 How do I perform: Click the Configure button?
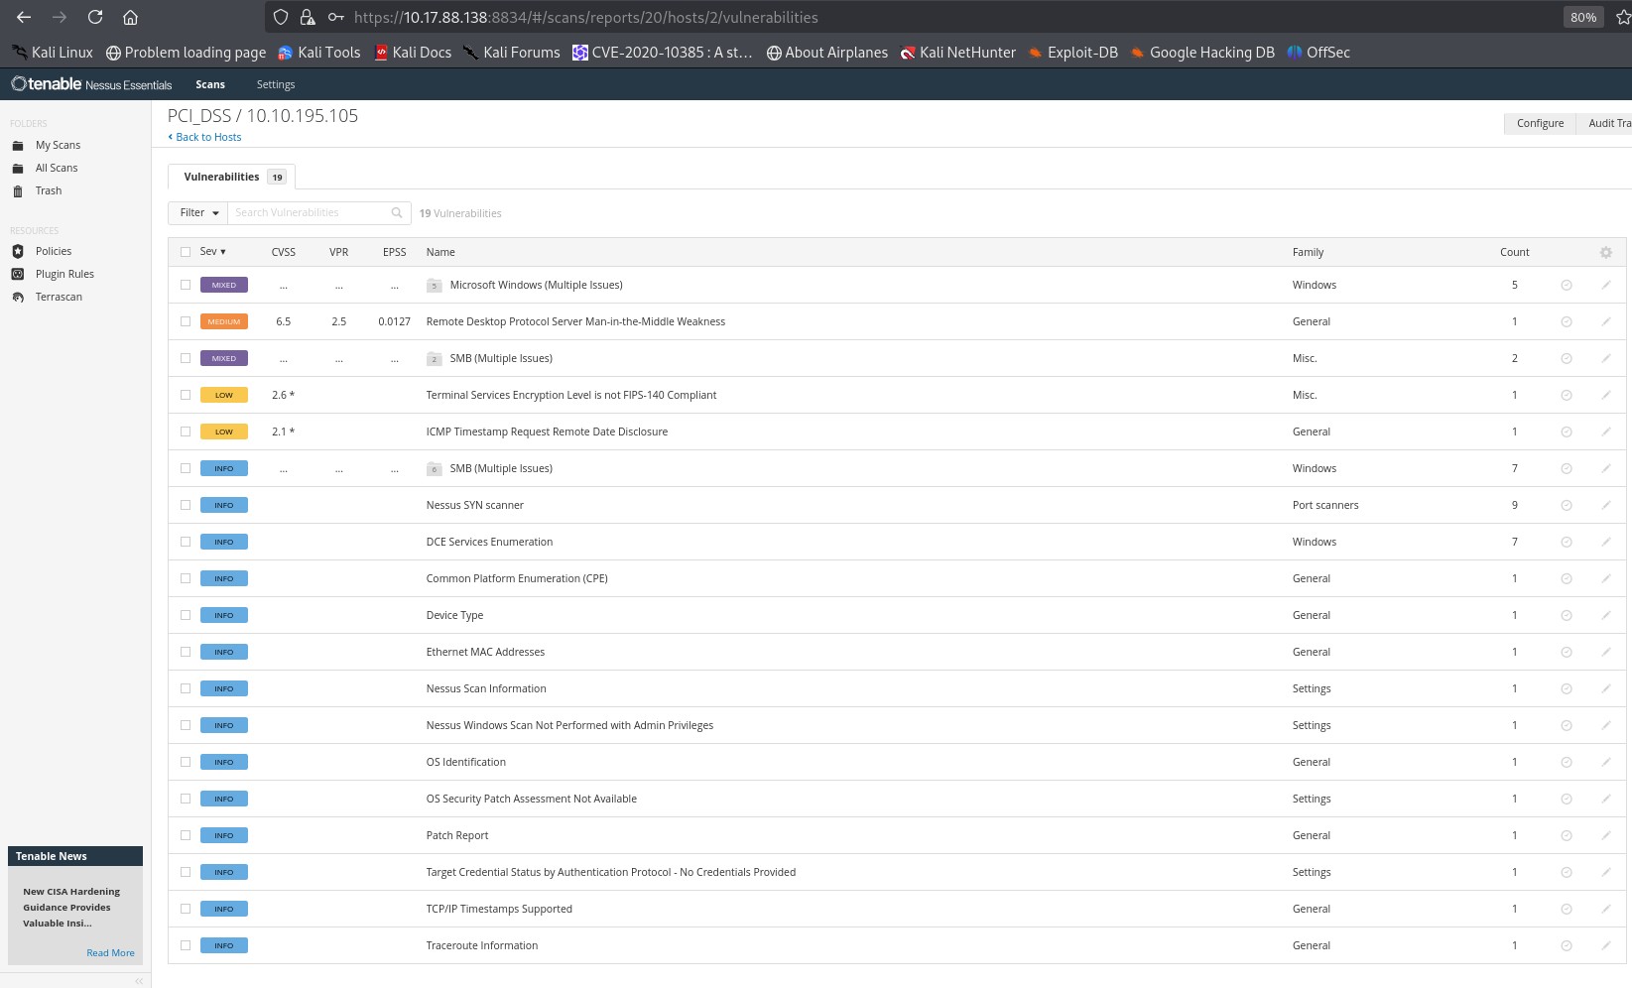point(1540,123)
